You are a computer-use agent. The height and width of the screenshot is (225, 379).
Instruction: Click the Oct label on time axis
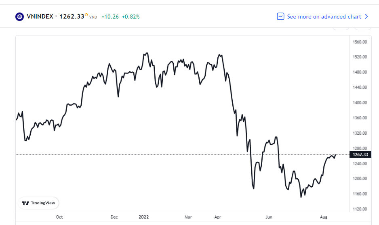59,217
